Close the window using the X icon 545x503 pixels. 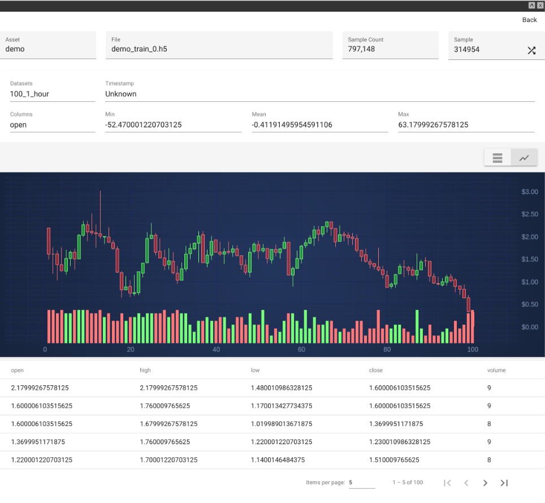[x=540, y=5]
